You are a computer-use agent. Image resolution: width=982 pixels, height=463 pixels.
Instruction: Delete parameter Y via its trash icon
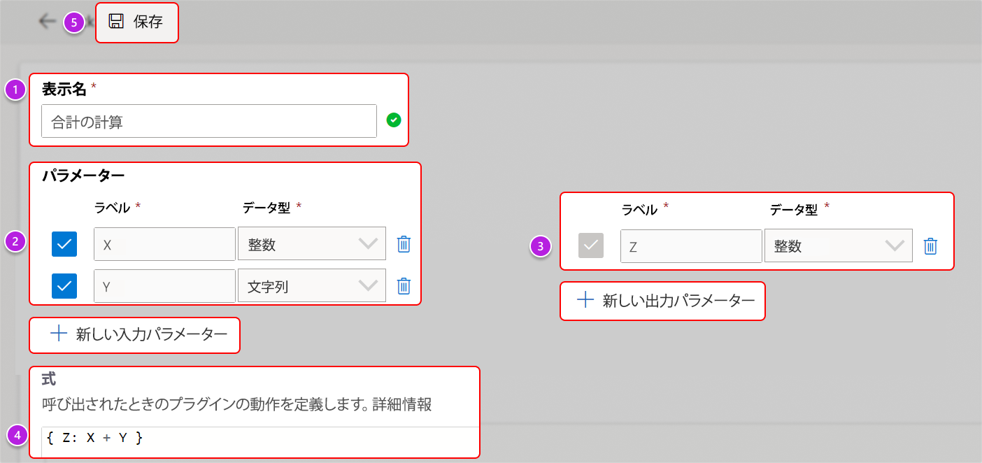click(x=404, y=285)
